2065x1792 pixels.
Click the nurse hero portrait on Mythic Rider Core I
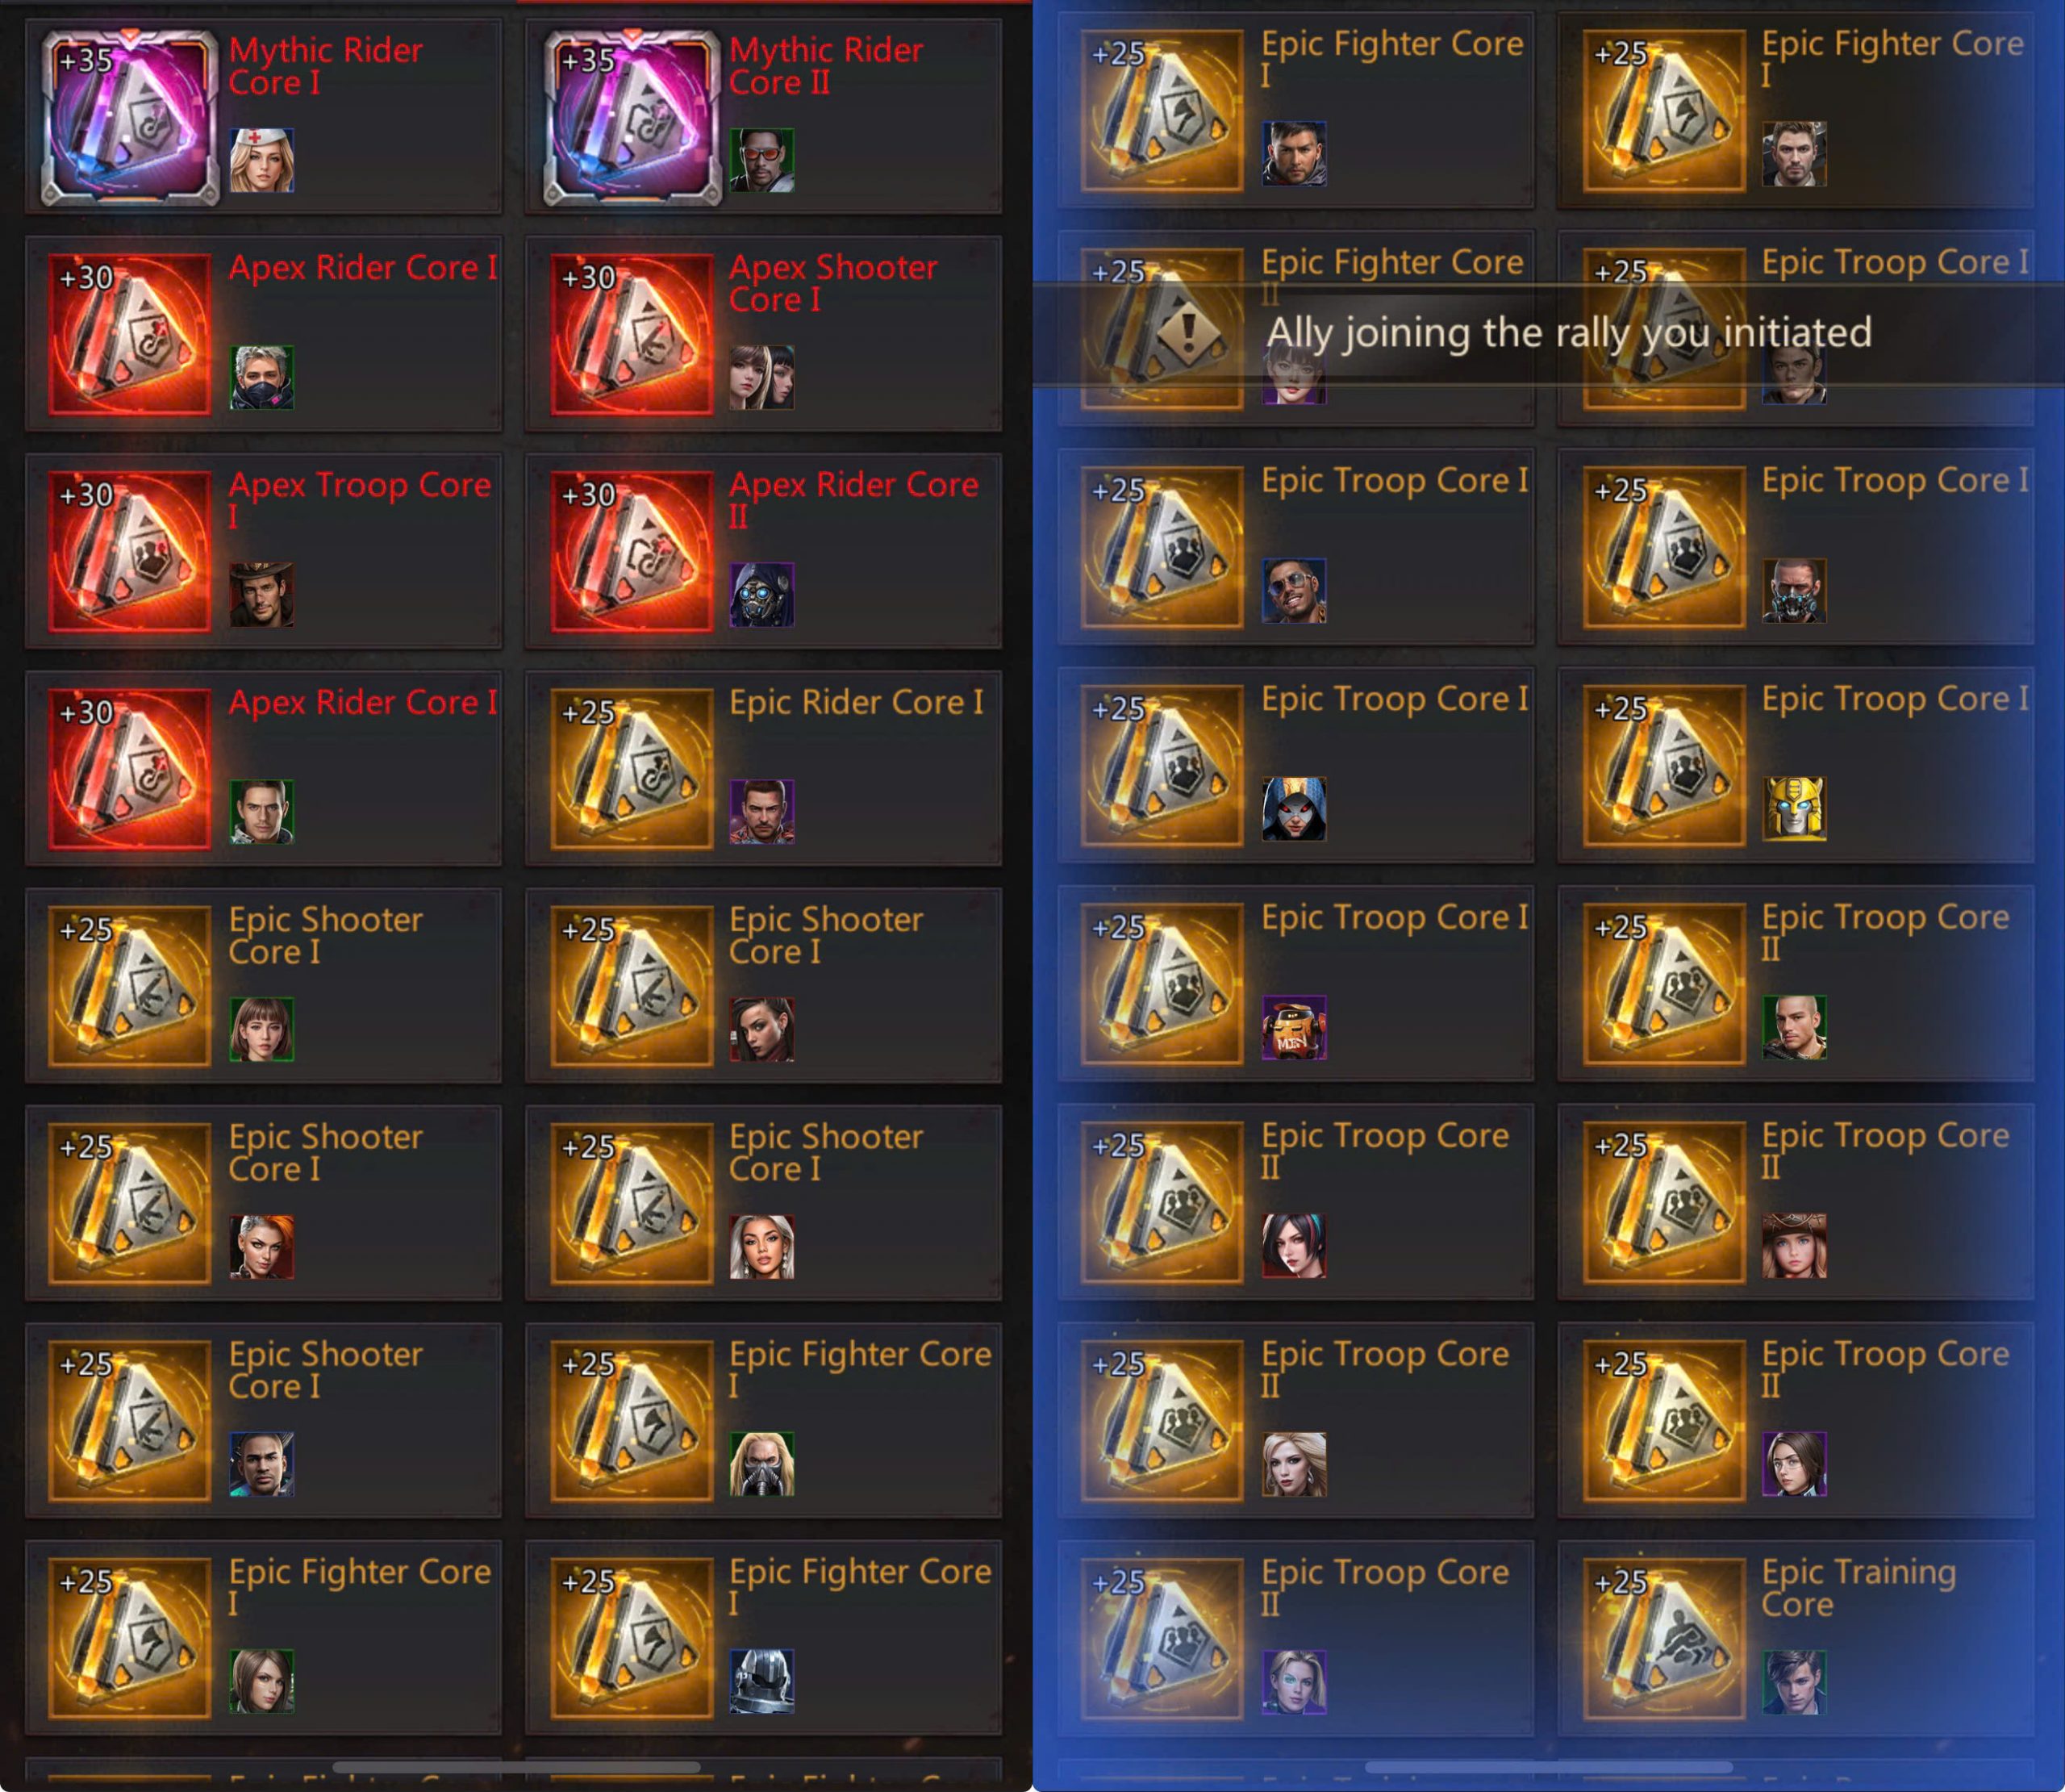[262, 160]
